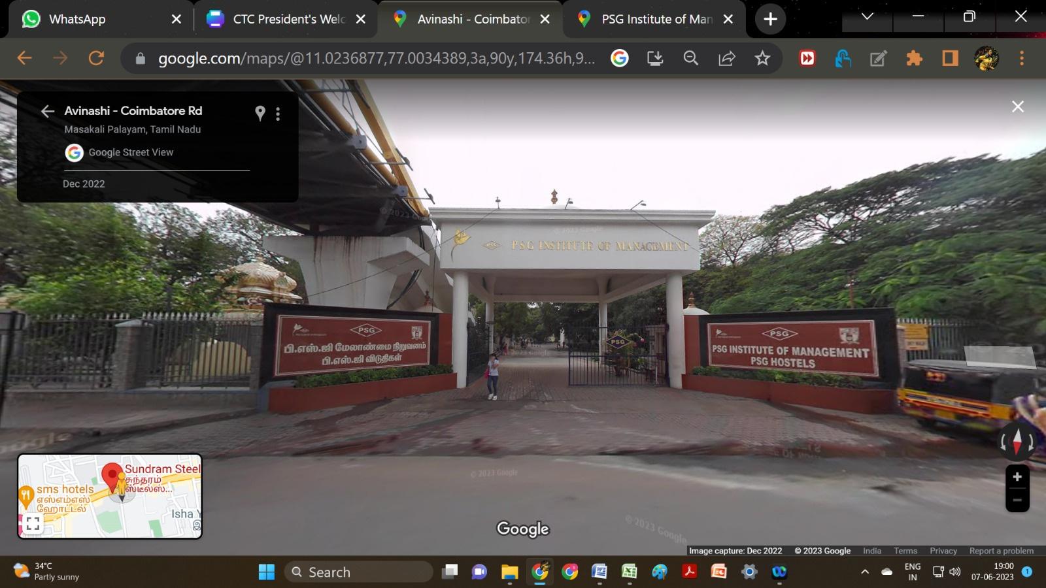This screenshot has height=588, width=1046.
Task: Bookmark this page with the star
Action: [762, 58]
